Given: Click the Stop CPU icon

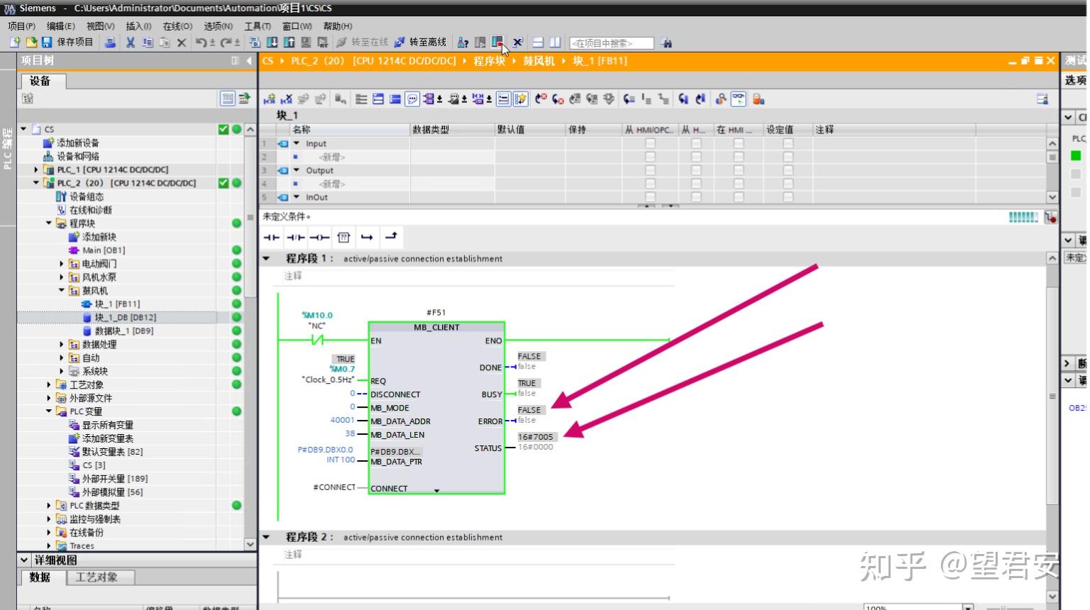Looking at the screenshot, I should 497,43.
